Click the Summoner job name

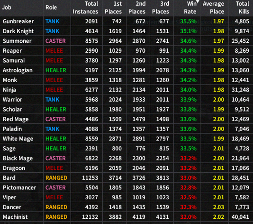pyautogui.click(x=17, y=41)
